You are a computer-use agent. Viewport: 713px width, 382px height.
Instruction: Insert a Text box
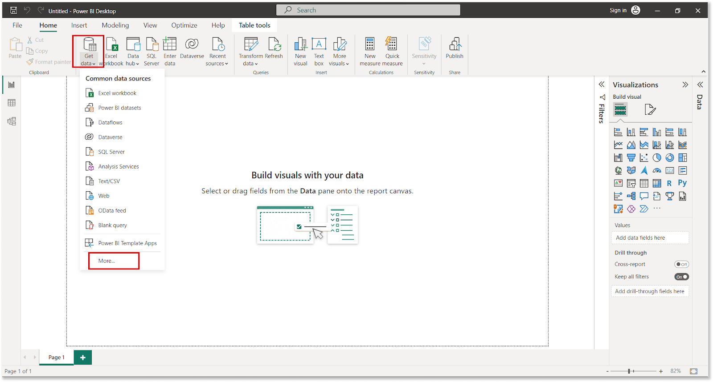point(319,52)
